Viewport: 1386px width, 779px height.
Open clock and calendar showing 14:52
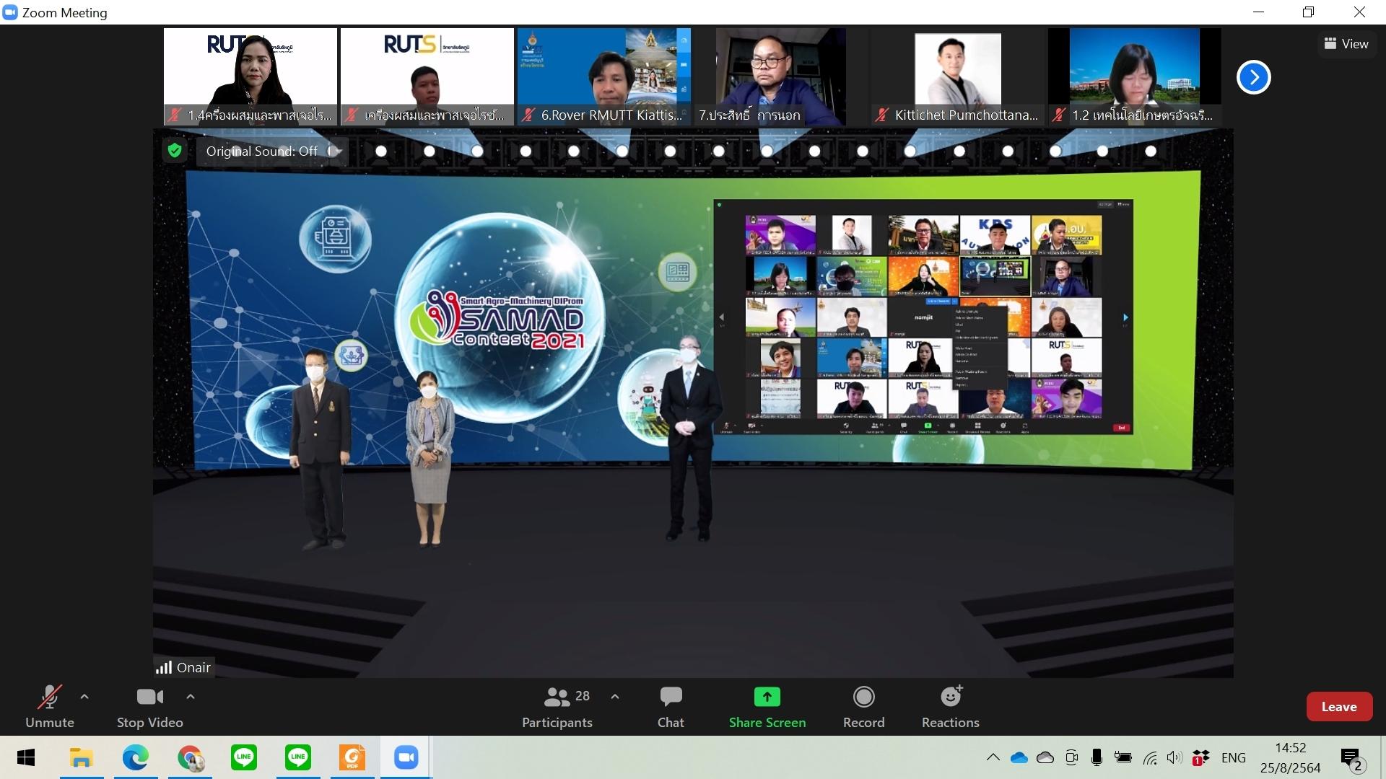pyautogui.click(x=1291, y=757)
